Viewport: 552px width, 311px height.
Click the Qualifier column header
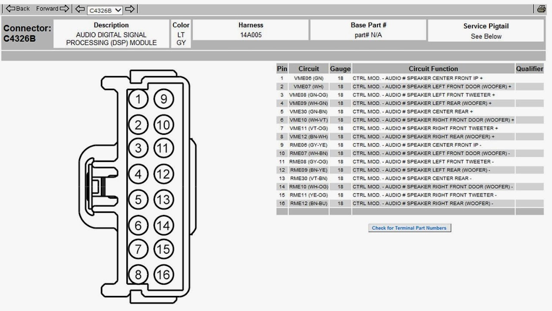click(530, 68)
